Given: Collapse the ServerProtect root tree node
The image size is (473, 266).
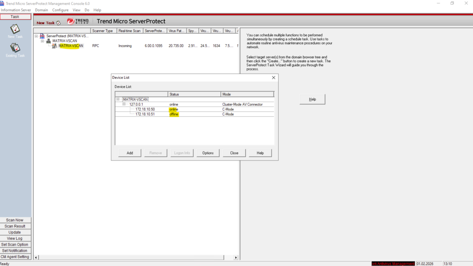Looking at the screenshot, I should [x=36, y=36].
